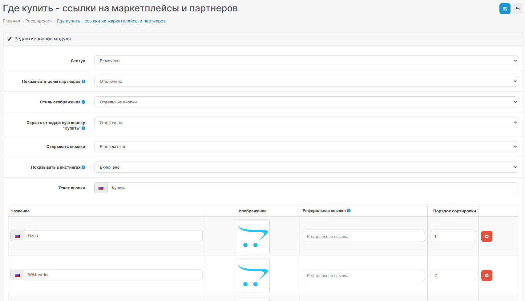Click help icon near Скрыть стандартную кнопку
Image resolution: width=525 pixels, height=301 pixels.
coord(83,128)
